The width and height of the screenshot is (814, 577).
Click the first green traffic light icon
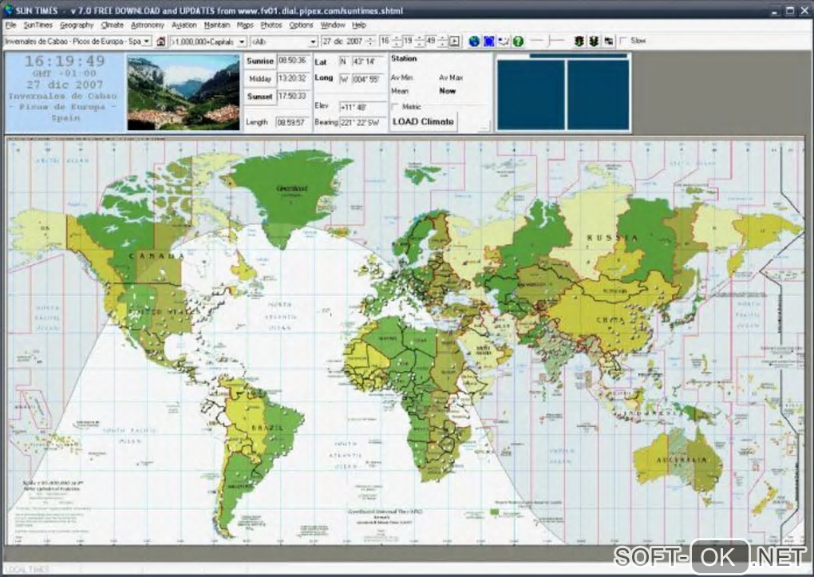[579, 41]
